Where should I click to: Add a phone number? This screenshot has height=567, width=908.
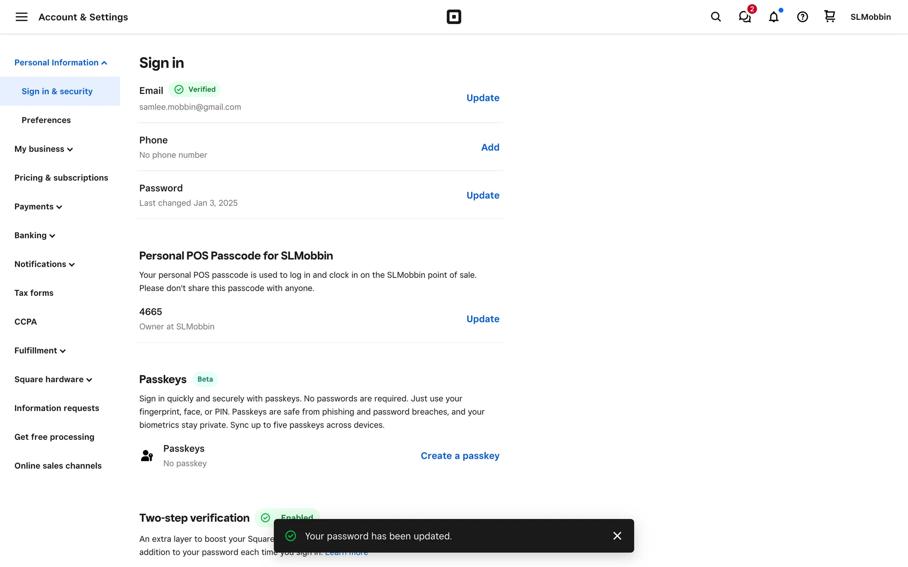pos(490,147)
